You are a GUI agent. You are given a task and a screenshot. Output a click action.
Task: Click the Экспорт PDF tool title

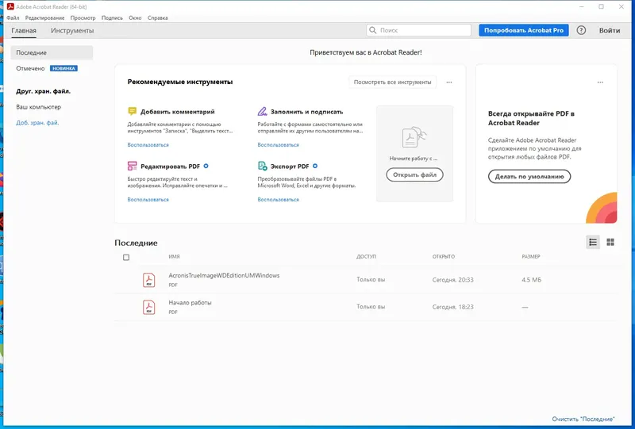coord(290,167)
